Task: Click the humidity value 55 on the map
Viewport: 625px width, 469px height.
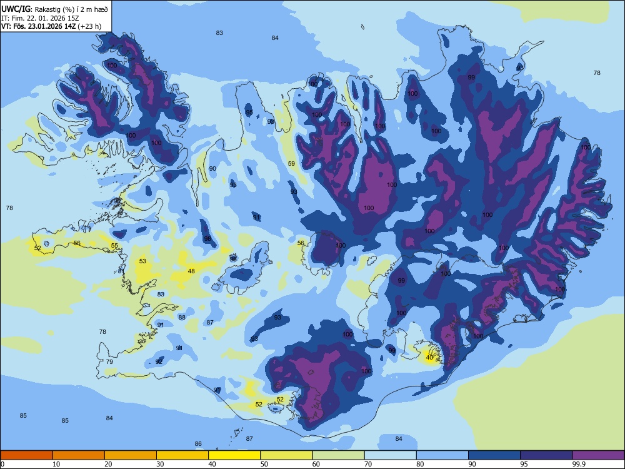Action: point(114,246)
